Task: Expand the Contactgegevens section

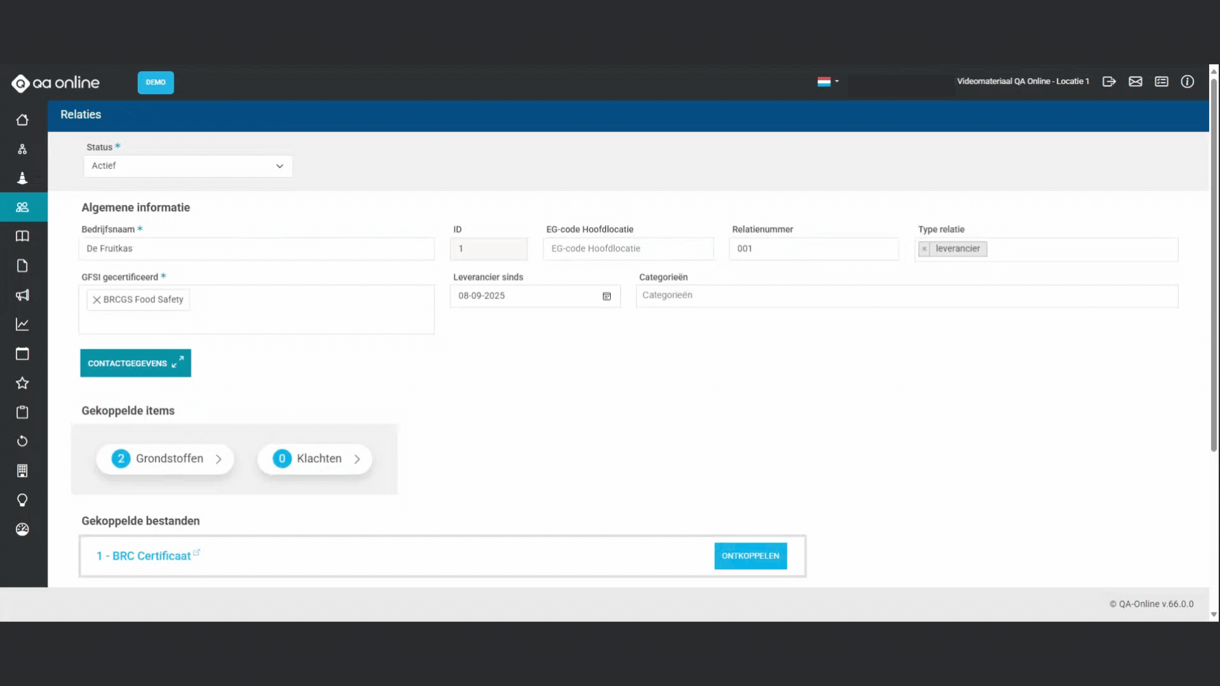Action: [135, 363]
